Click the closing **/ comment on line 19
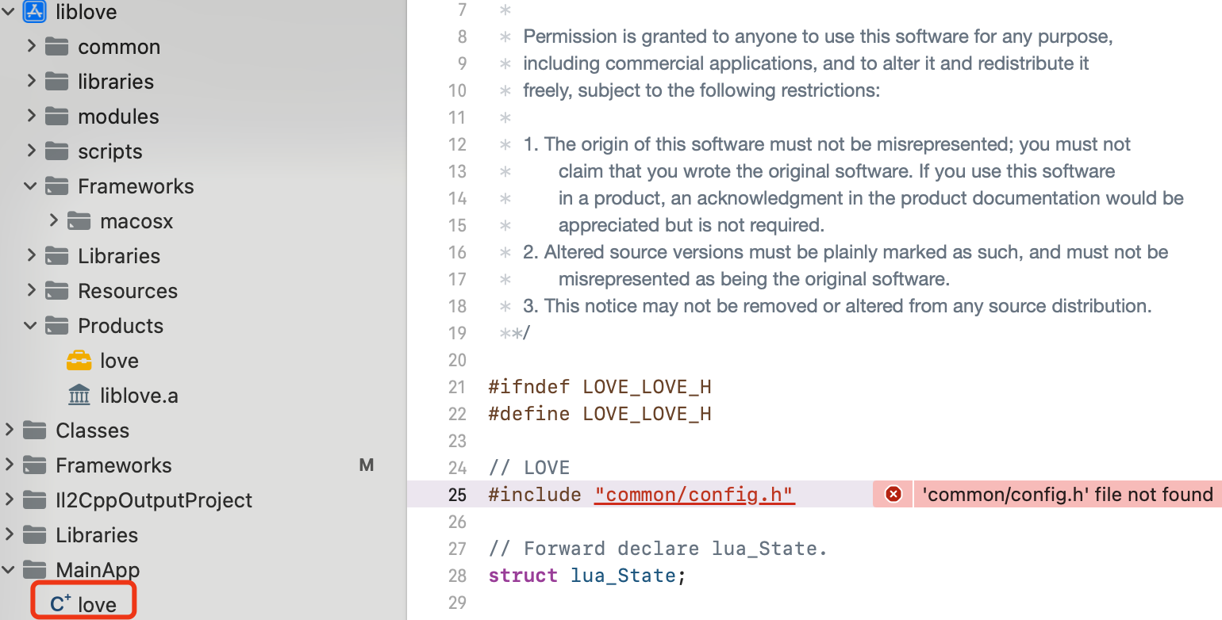The height and width of the screenshot is (620, 1222). (x=514, y=333)
